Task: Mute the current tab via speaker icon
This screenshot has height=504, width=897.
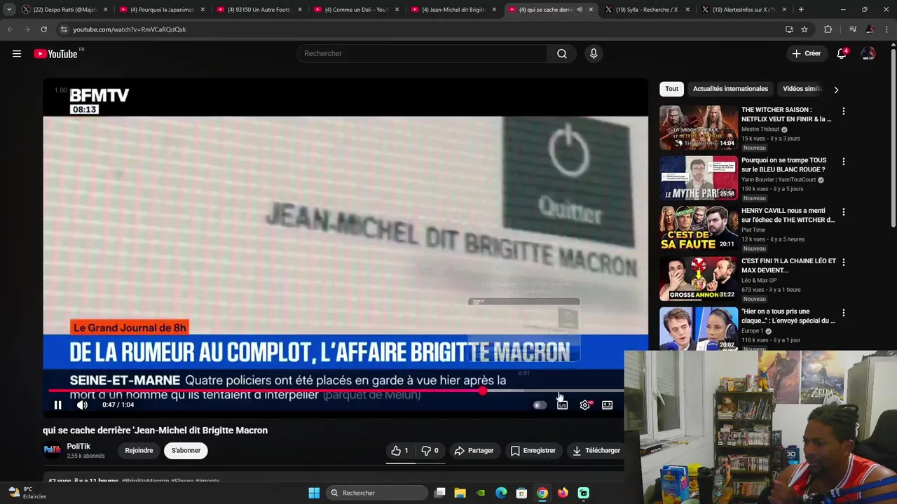Action: (x=579, y=10)
